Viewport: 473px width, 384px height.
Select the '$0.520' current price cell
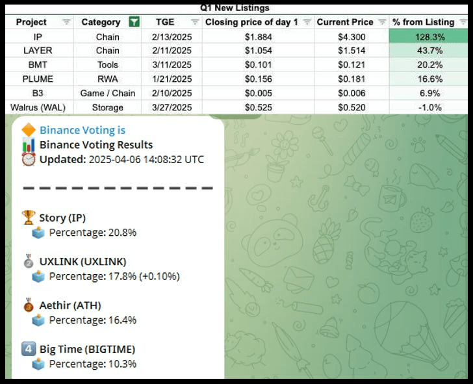point(352,107)
